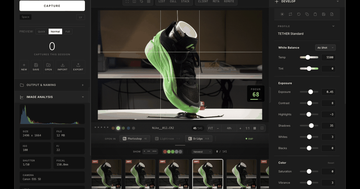Open the CLIENT tab
The image size is (360, 189).
203,1
